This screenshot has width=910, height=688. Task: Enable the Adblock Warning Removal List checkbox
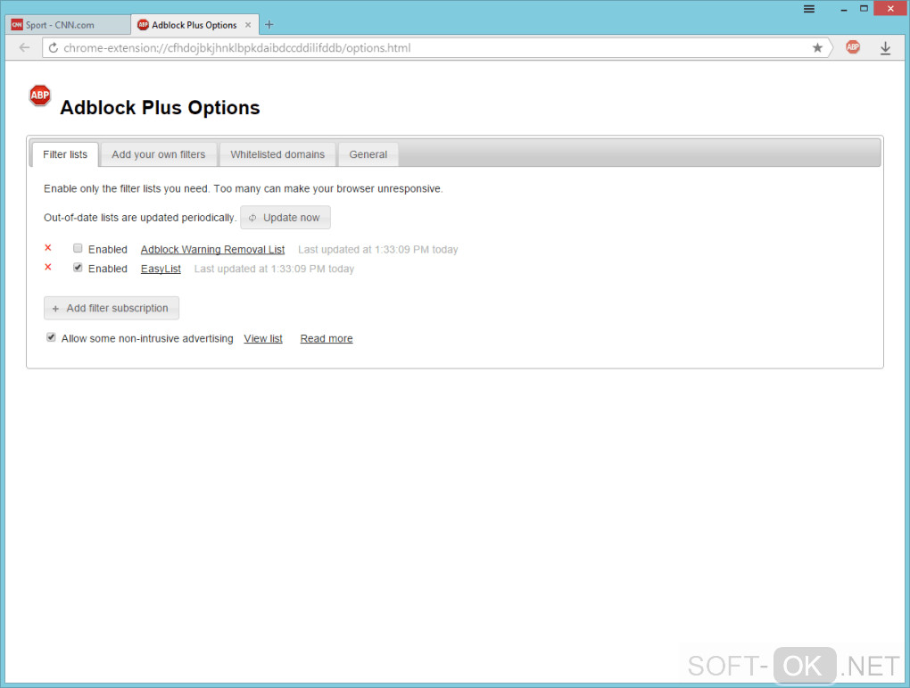pos(78,248)
